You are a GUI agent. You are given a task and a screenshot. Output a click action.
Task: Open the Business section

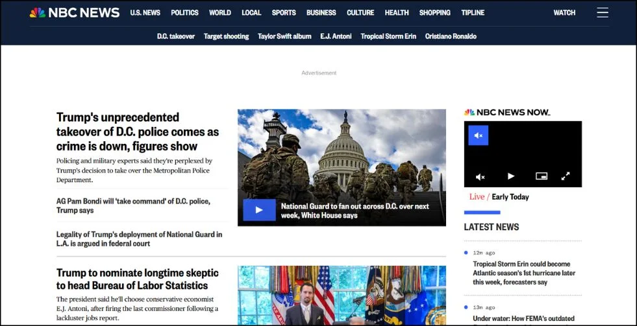tap(321, 12)
